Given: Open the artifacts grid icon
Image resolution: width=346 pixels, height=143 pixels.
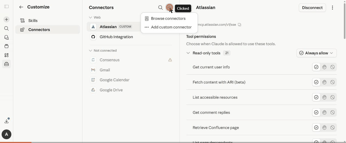Looking at the screenshot, I should point(6,55).
